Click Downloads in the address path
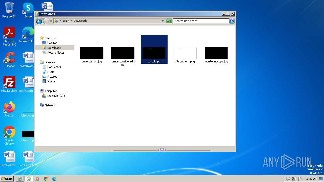Image resolution: width=324 pixels, height=182 pixels. [x=80, y=21]
